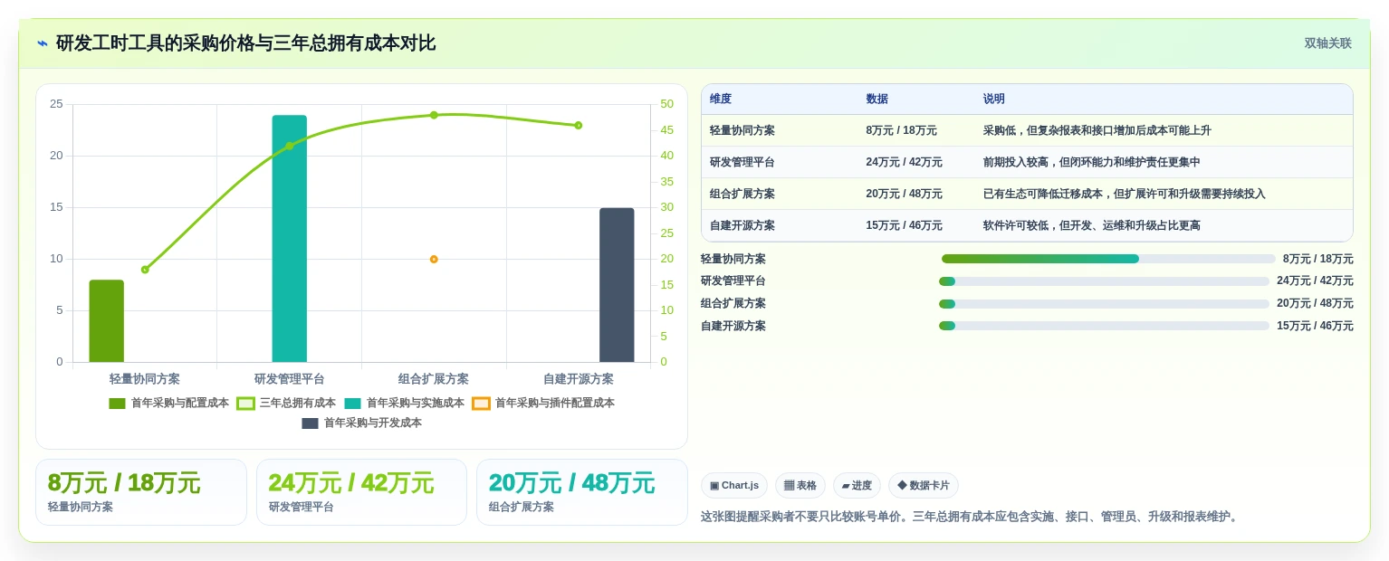Screen dimensions: 1389x561
Task: Click the 数据 column header
Action: (877, 100)
